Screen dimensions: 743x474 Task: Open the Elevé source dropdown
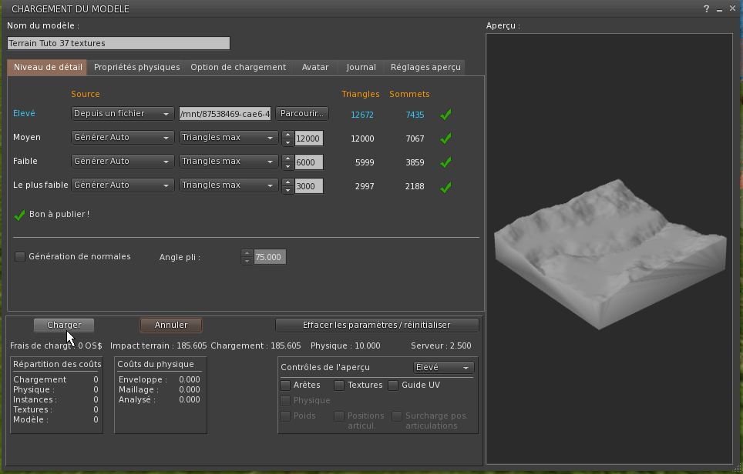[x=123, y=114]
